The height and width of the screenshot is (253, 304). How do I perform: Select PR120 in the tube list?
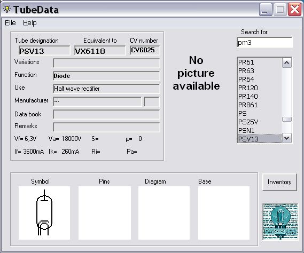click(x=260, y=88)
